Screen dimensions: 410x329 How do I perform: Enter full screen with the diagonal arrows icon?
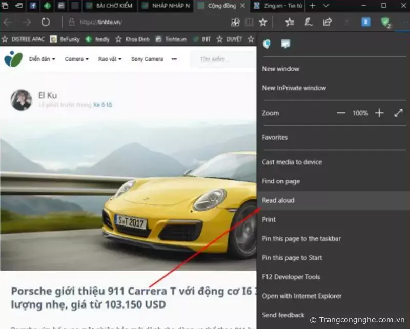[398, 113]
